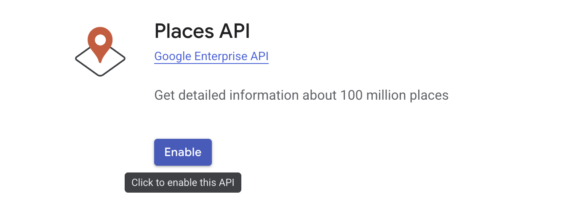Viewport: 577px width, 212px height.
Task: Click the underlined Google Enterprise API text
Action: pos(211,56)
